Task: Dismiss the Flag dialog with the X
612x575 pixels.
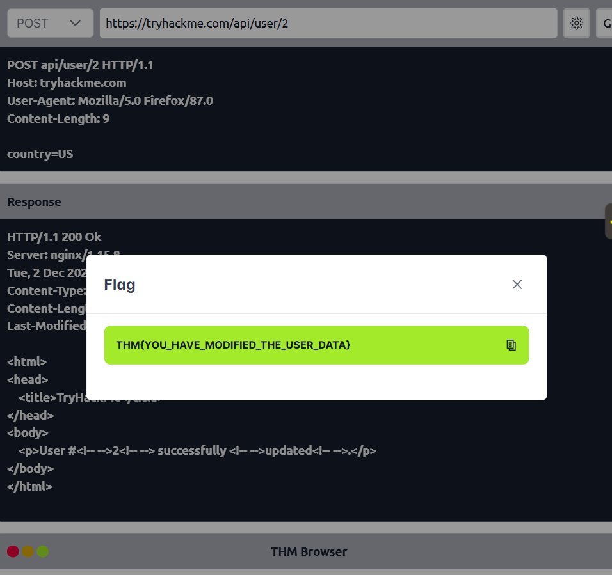Action: coord(517,284)
